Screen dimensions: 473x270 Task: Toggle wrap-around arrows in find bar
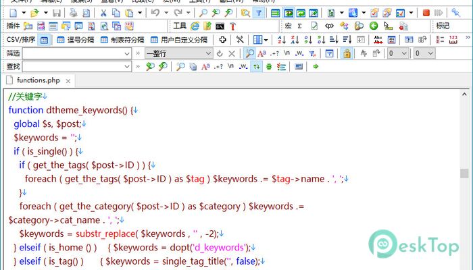[x=256, y=66]
